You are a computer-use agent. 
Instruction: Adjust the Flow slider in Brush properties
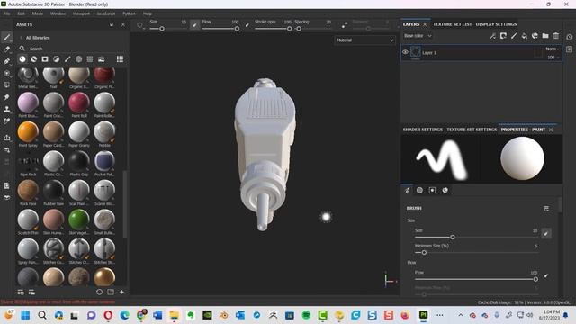click(476, 279)
